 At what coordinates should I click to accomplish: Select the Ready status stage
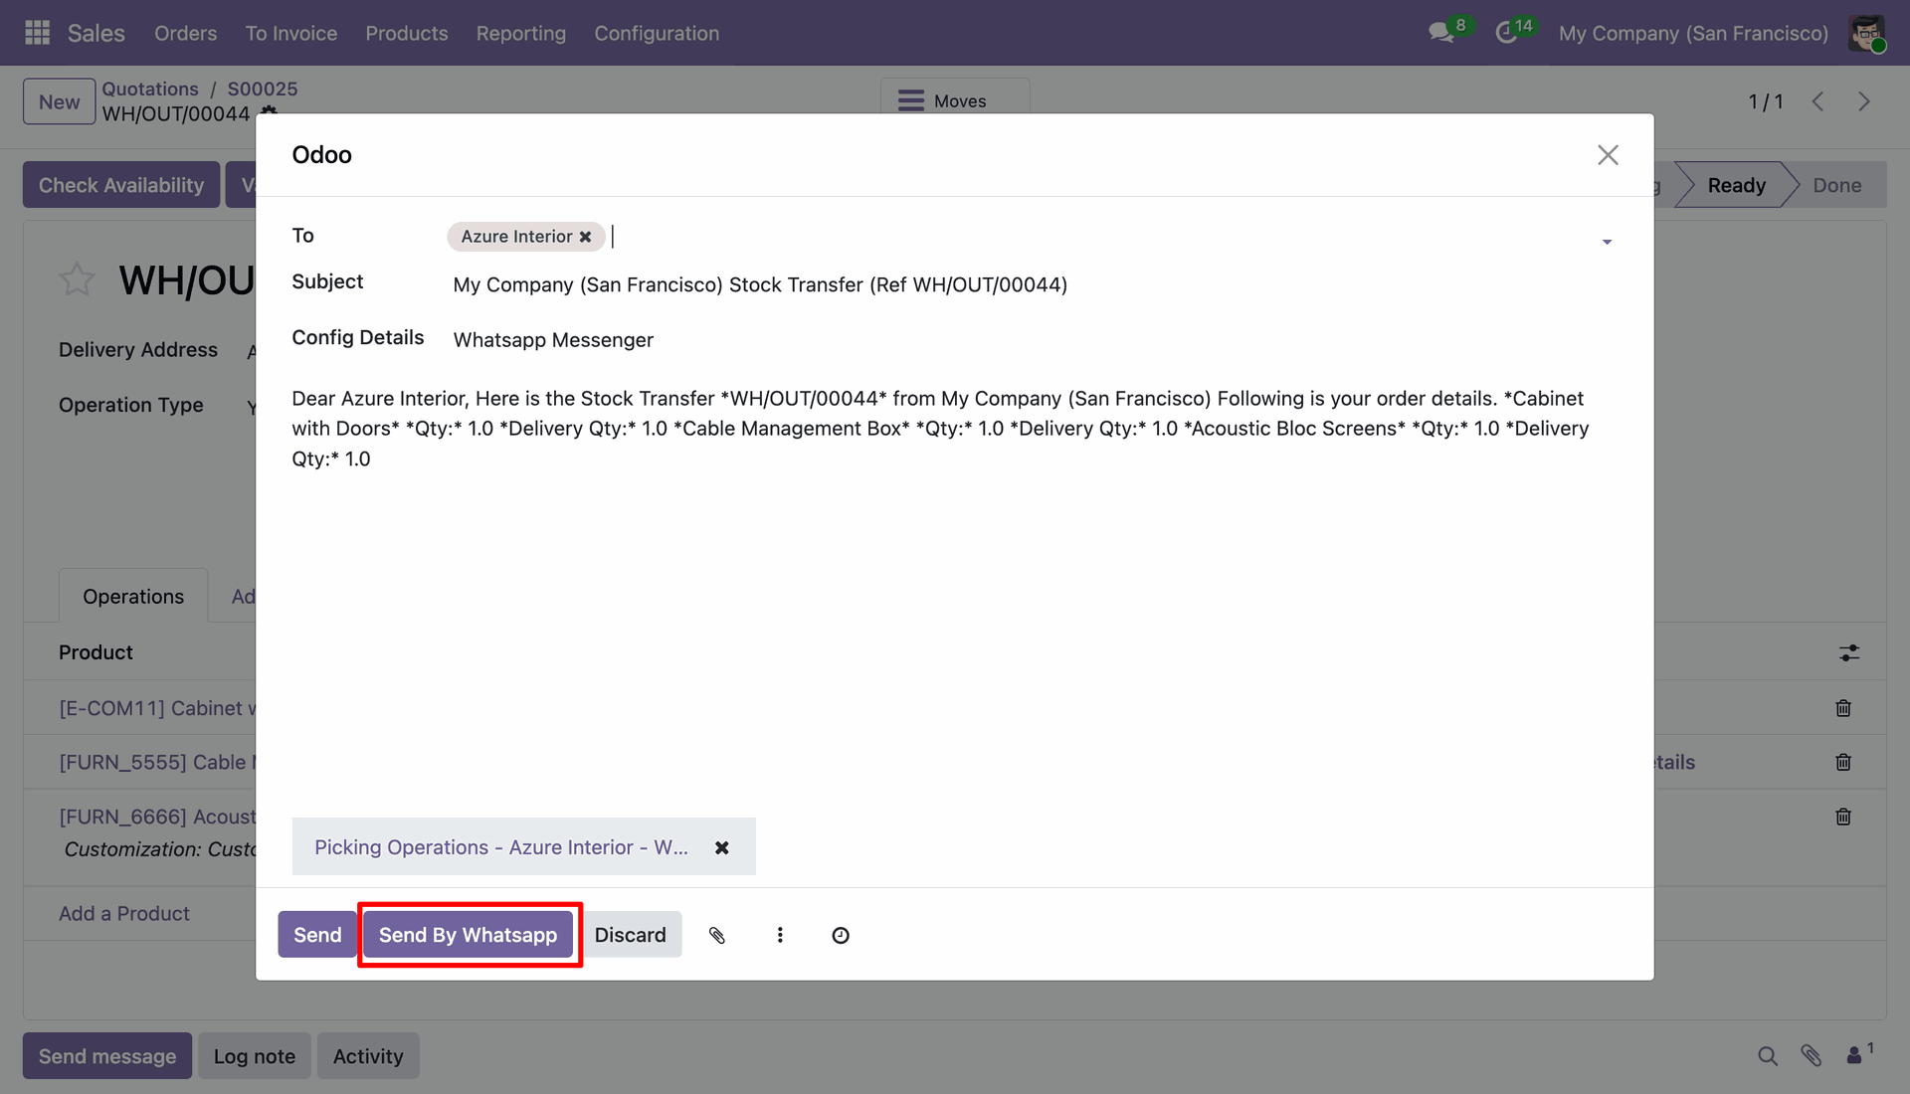coord(1736,185)
